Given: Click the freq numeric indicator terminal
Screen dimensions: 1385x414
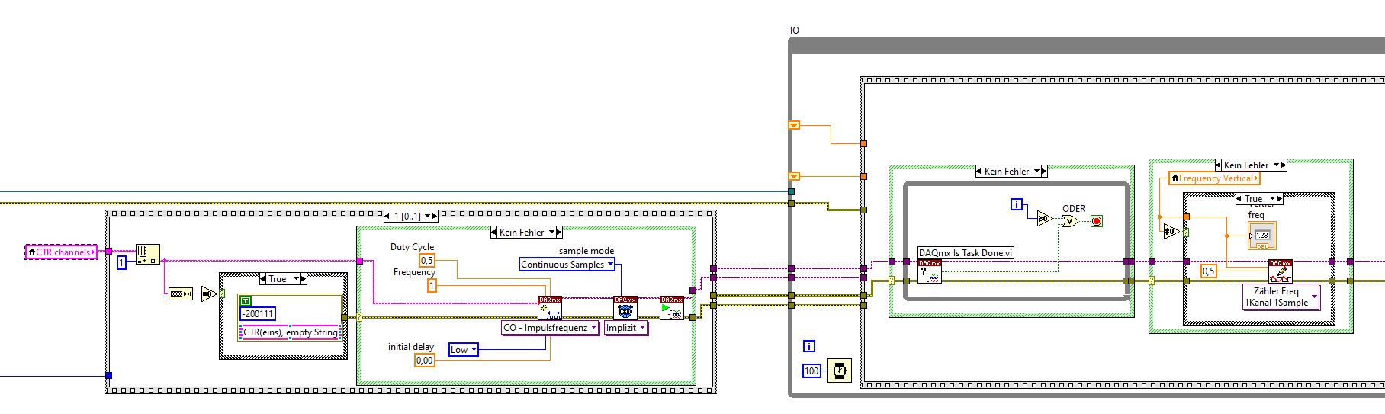Looking at the screenshot, I should (x=1261, y=236).
